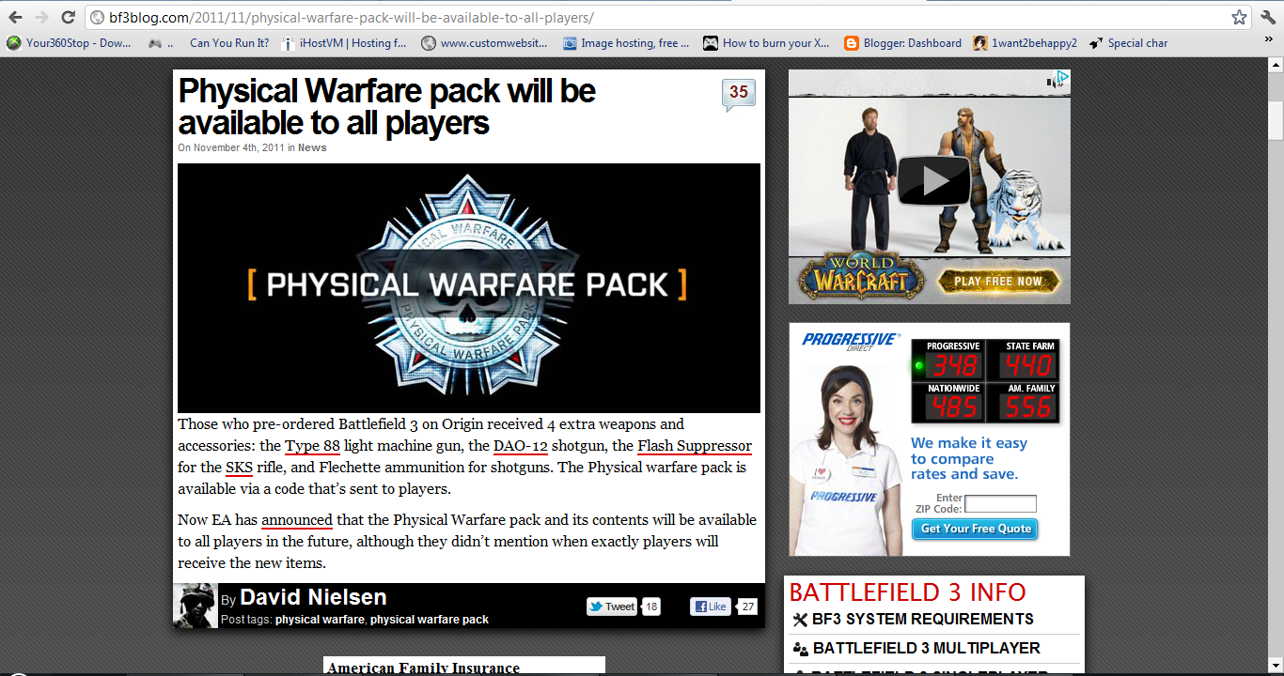Bookmark this page with the star icon
Screen dimensions: 1284x676
[1239, 17]
